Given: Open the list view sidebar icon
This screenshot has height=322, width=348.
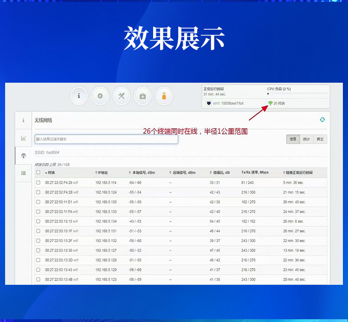Looking at the screenshot, I should click(23, 173).
